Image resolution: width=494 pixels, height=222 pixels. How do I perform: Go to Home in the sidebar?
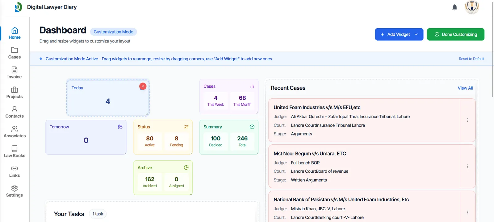15,33
